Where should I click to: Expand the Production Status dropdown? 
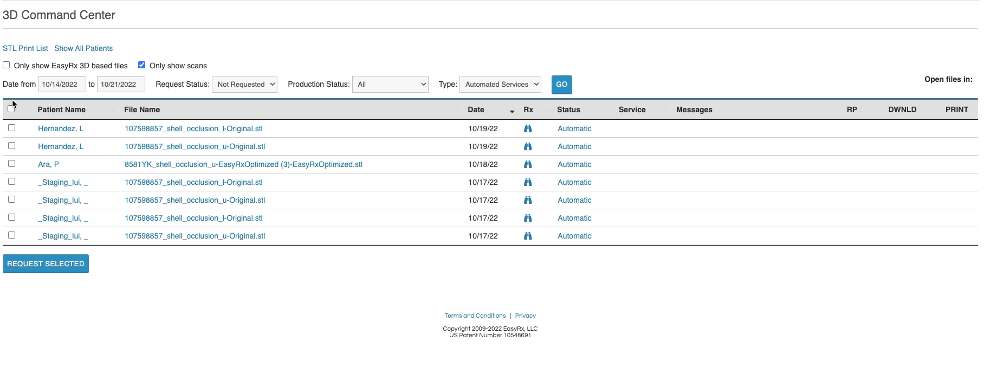tap(390, 85)
